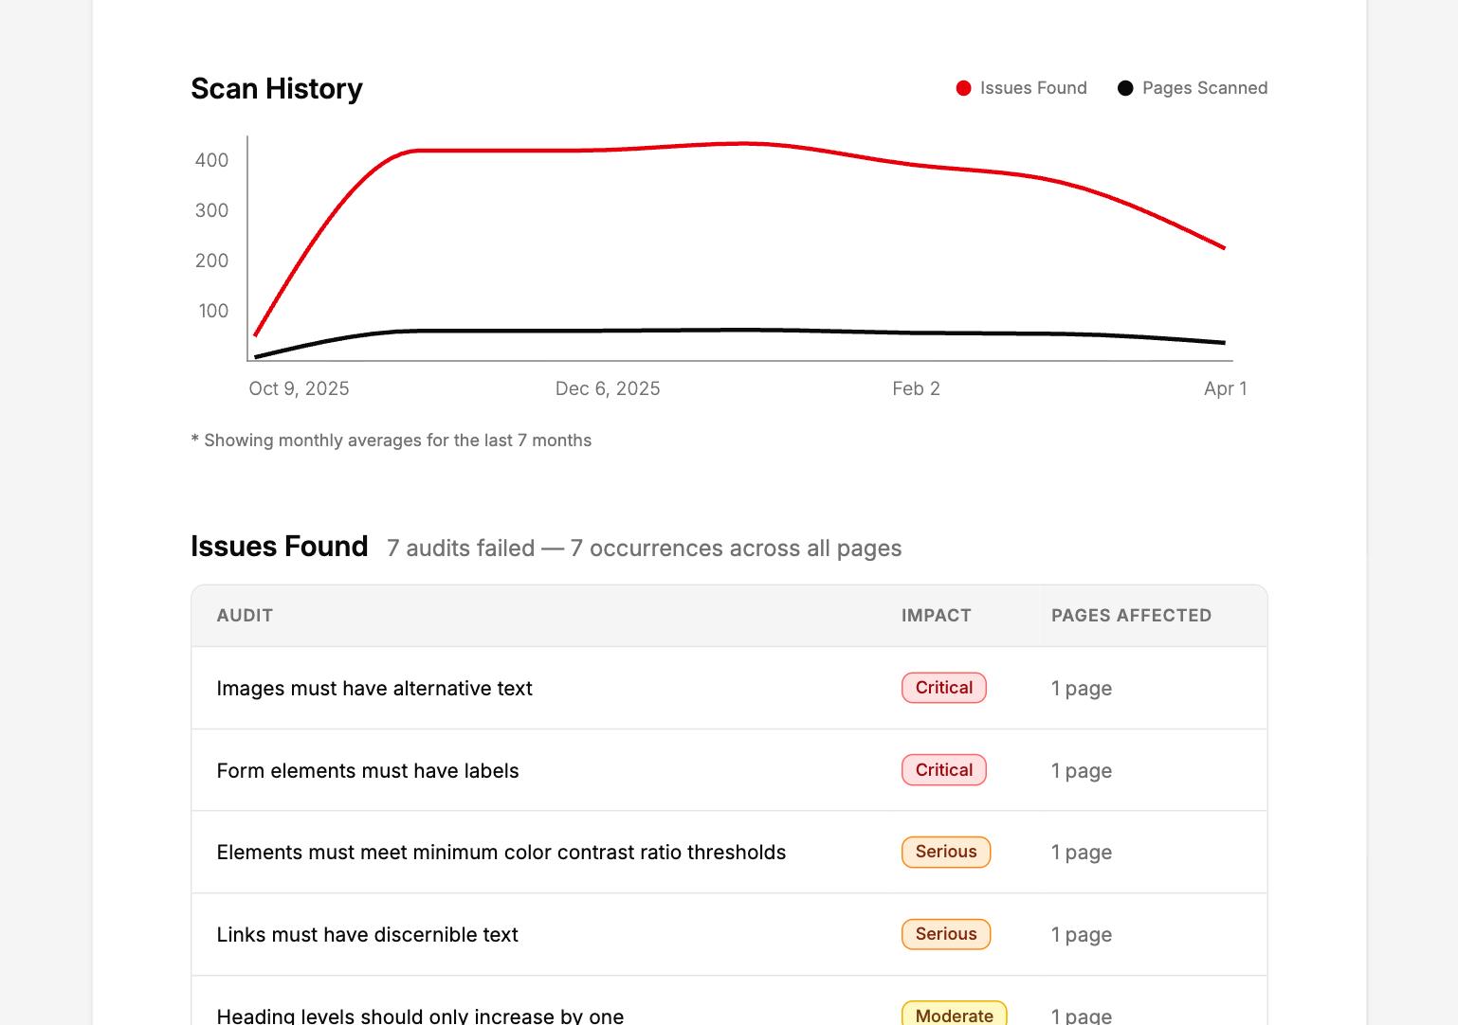Open the color contrast ratio thresholds audit

pos(501,853)
